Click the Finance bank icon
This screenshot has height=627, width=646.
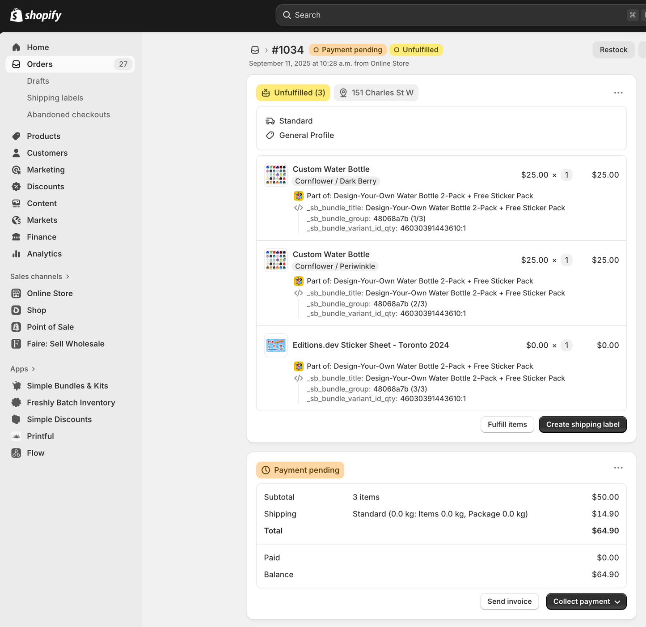tap(17, 237)
